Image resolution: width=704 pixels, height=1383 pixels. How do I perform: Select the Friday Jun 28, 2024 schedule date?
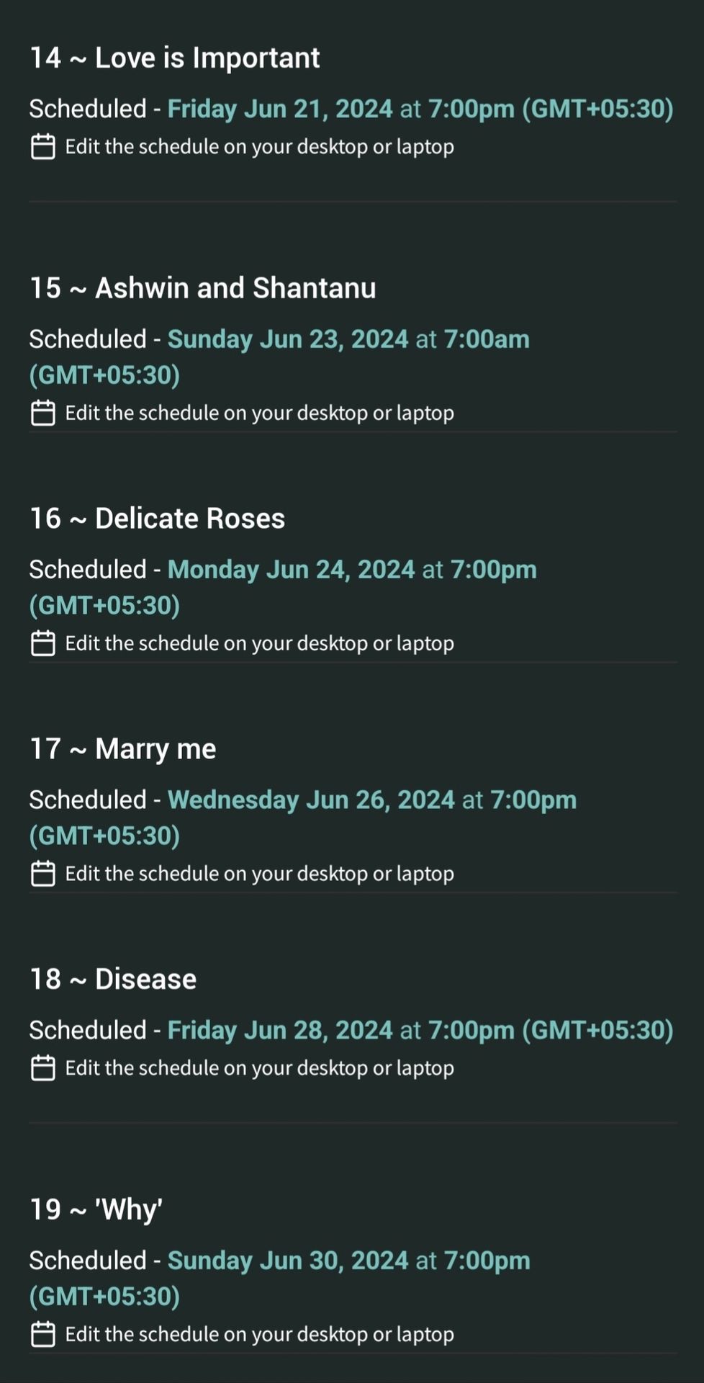pos(280,1030)
